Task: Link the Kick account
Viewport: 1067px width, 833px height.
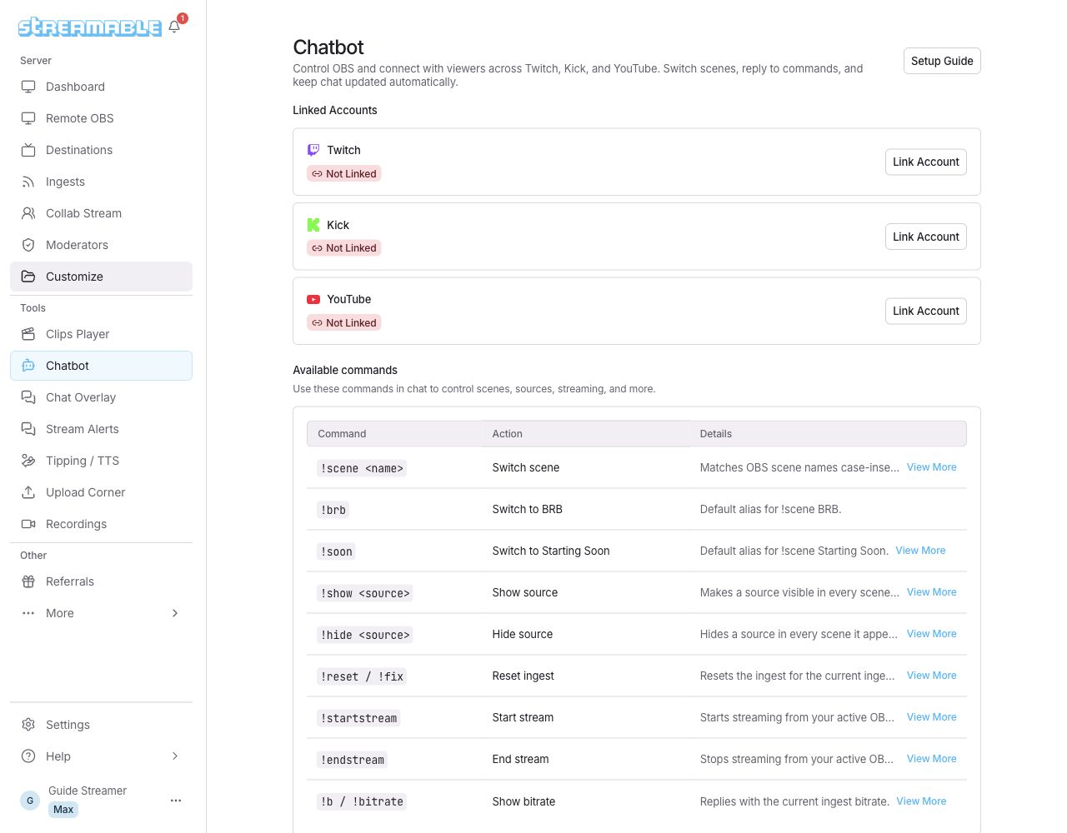Action: 926,237
